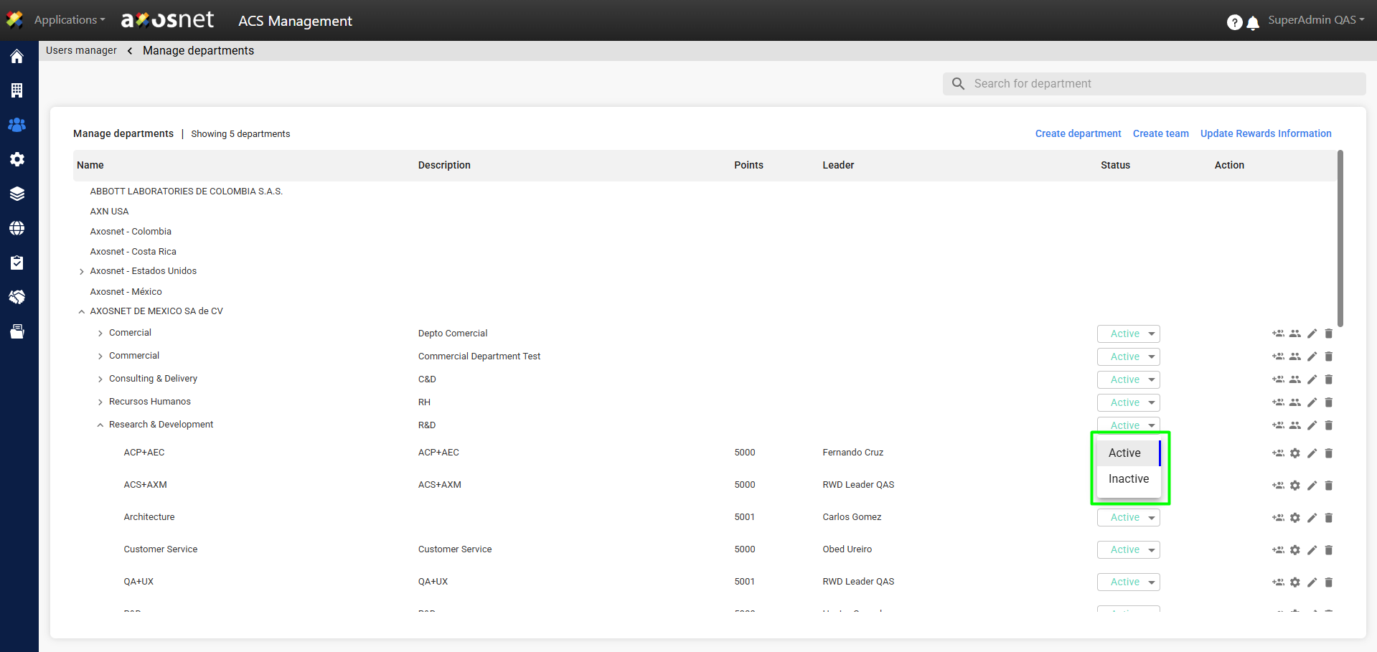The width and height of the screenshot is (1377, 652).
Task: Select the Axosnet - México row
Action: click(126, 292)
